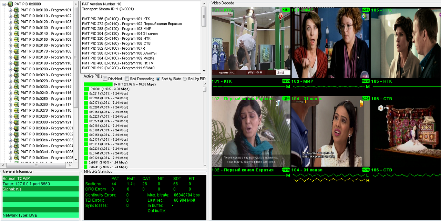This screenshot has width=441, height=221.
Task: Click the PSI icon for Program 110 row
Action: pyautogui.click(x=16, y=63)
